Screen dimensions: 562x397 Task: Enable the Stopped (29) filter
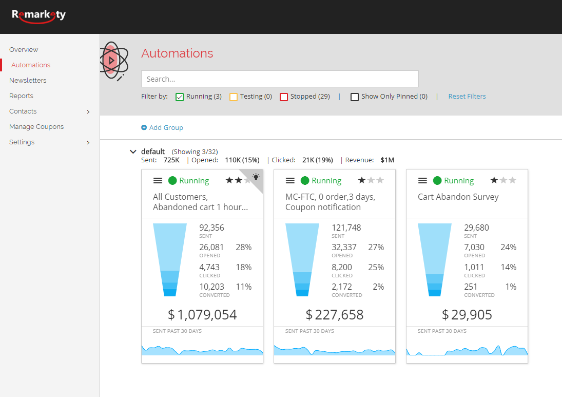click(284, 97)
